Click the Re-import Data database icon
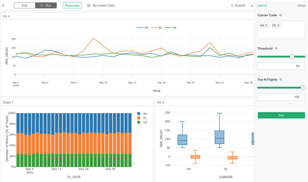Viewport: 308px width, 182px height. point(89,5)
